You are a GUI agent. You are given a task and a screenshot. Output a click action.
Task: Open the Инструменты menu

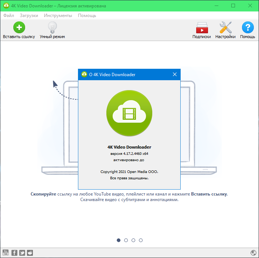click(58, 16)
